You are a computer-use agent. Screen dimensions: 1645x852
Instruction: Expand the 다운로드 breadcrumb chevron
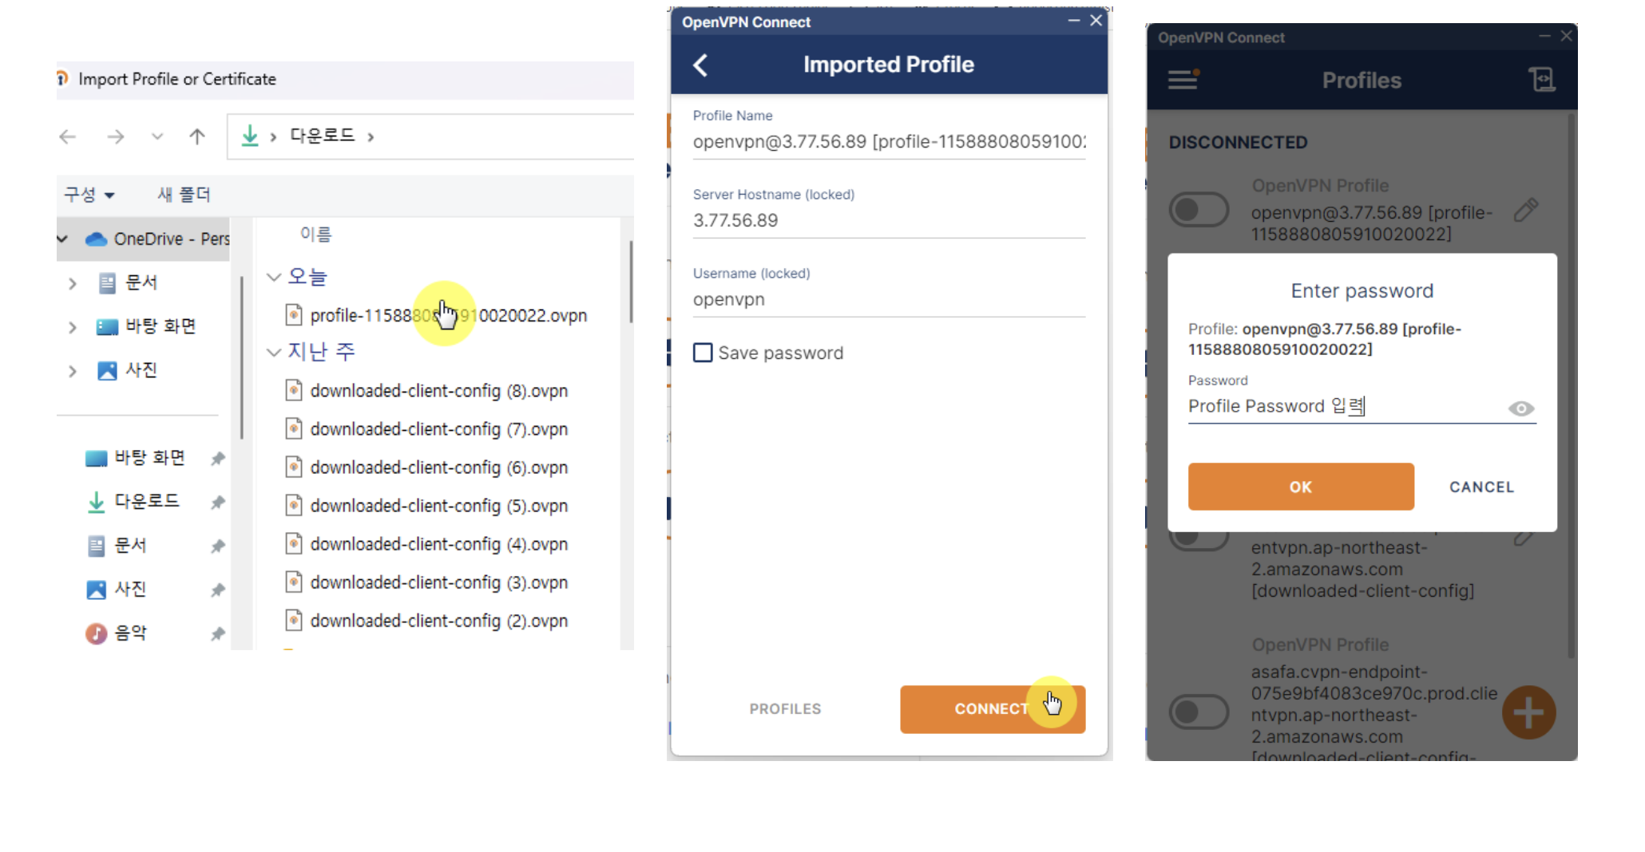coord(371,137)
